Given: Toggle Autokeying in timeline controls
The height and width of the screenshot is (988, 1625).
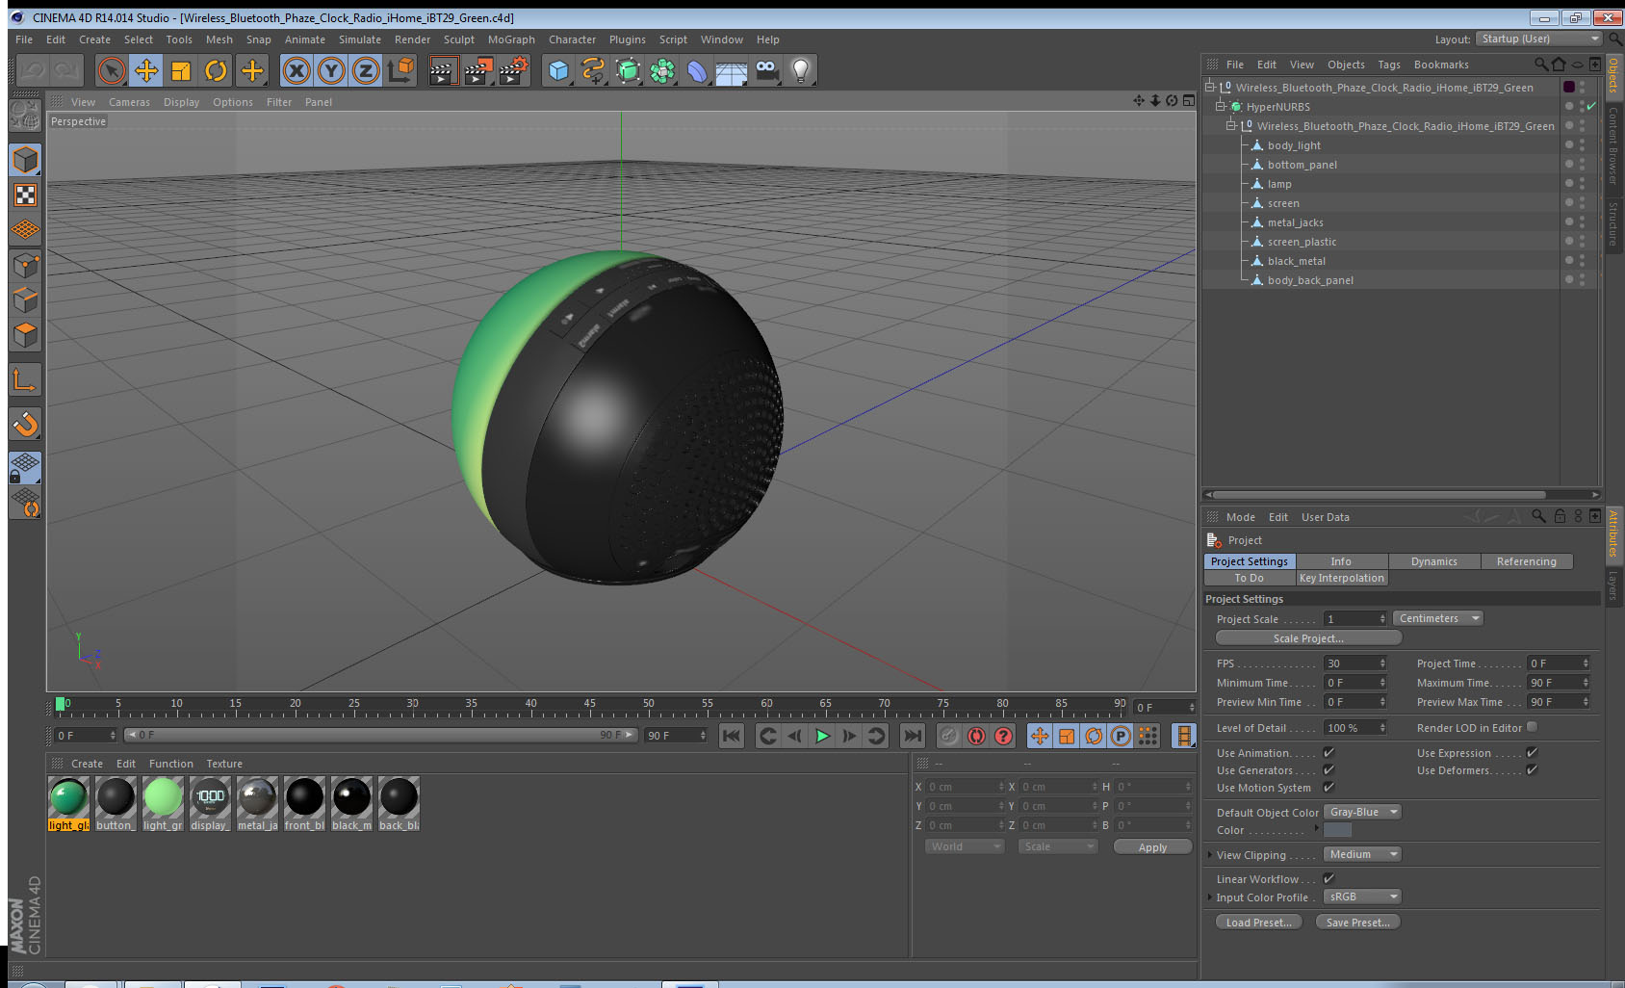Looking at the screenshot, I should pyautogui.click(x=976, y=736).
